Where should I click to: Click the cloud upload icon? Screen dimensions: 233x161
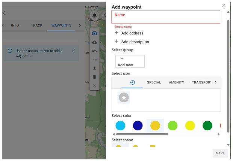[x=94, y=42]
